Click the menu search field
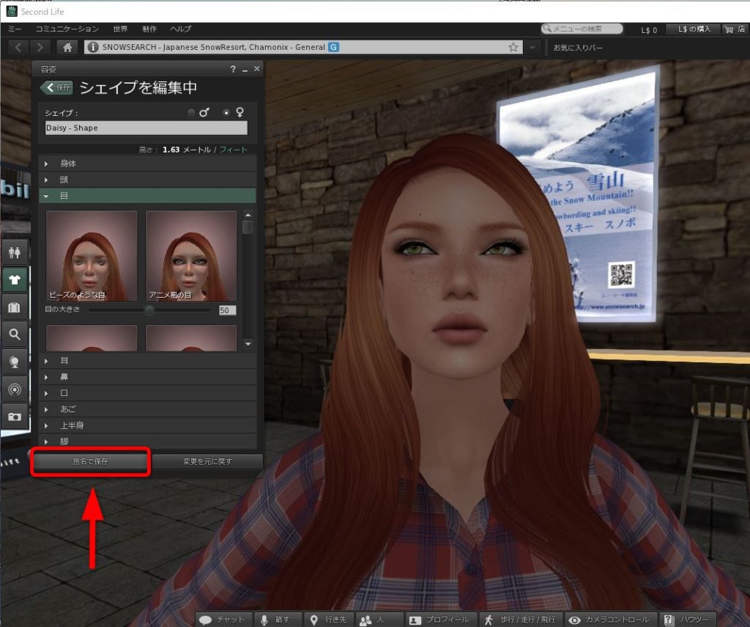This screenshot has width=750, height=627. (582, 29)
